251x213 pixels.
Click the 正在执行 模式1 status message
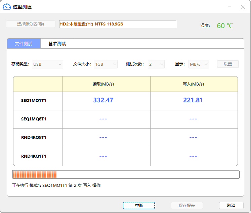56,185
